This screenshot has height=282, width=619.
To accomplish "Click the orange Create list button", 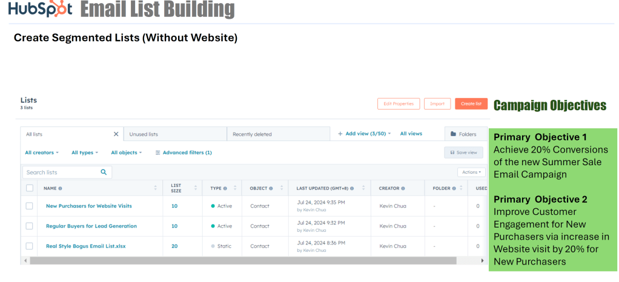I will (x=471, y=103).
